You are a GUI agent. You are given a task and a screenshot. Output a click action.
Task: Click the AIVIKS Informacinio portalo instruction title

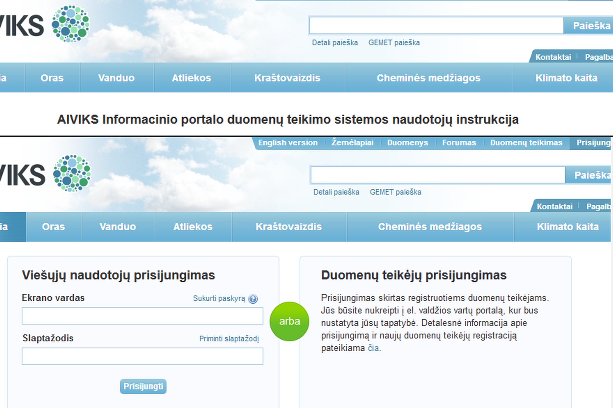coord(288,120)
